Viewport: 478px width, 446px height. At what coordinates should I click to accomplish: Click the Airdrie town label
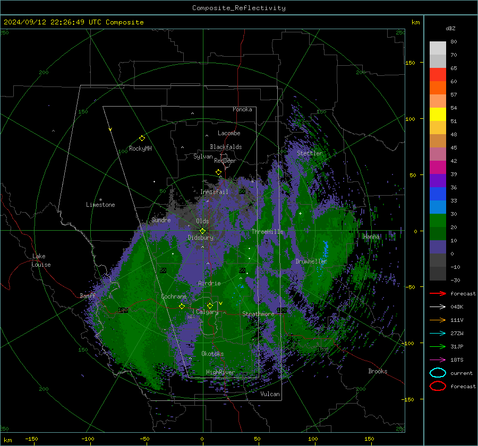209,283
